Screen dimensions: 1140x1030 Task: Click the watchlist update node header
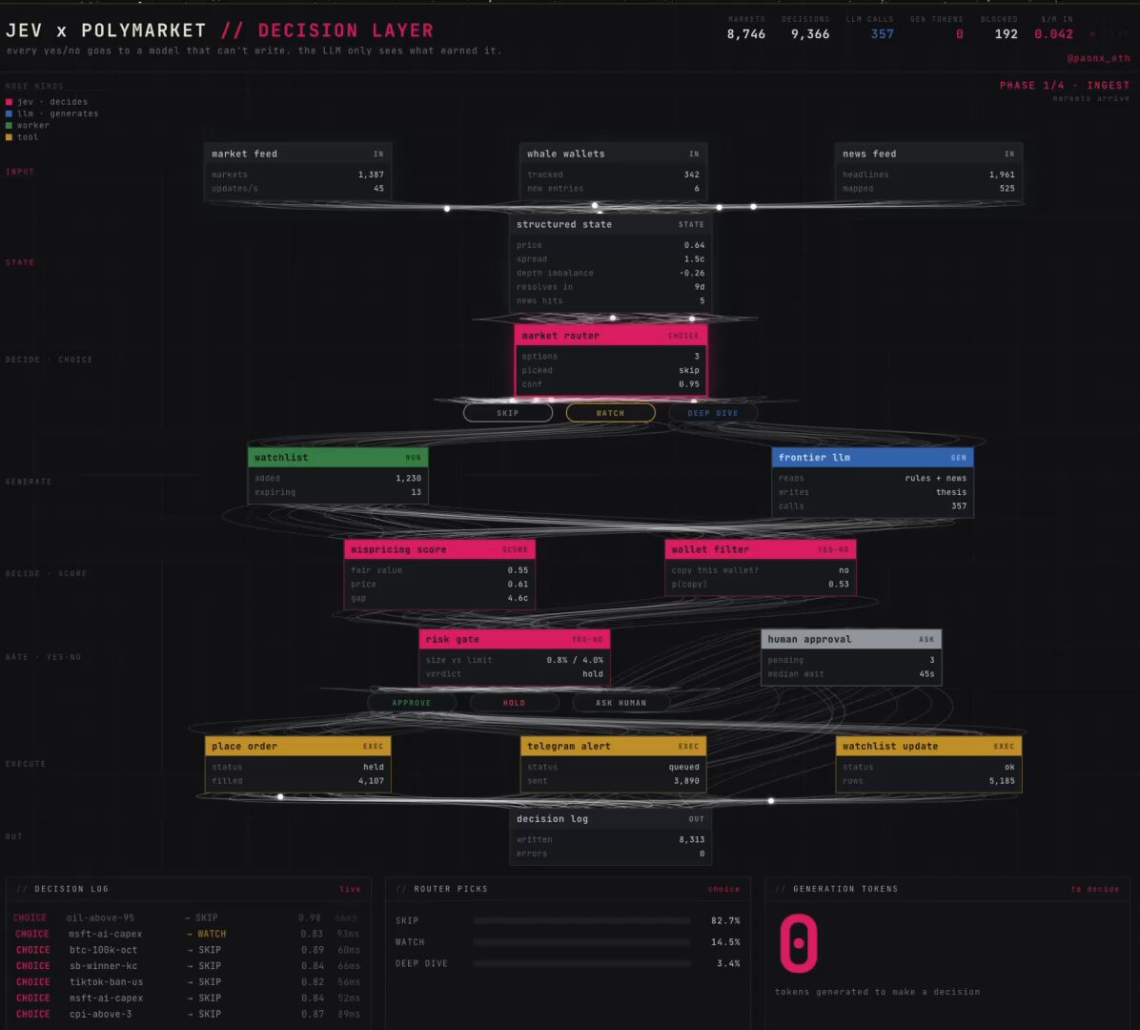[928, 747]
